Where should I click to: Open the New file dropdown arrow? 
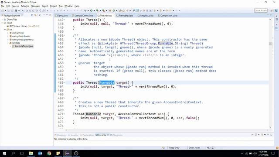[5, 10]
